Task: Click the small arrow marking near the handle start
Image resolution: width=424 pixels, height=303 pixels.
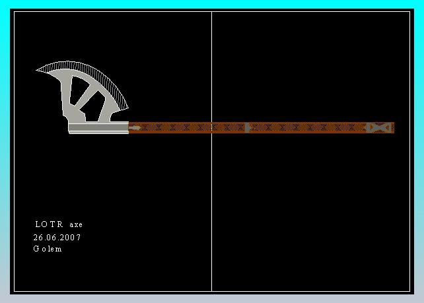Action: pos(135,128)
